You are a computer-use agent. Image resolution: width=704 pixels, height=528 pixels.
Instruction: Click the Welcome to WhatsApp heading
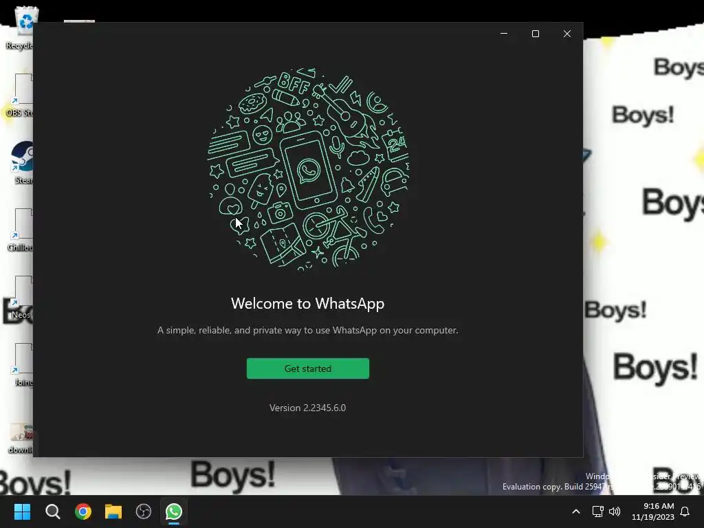coord(307,303)
